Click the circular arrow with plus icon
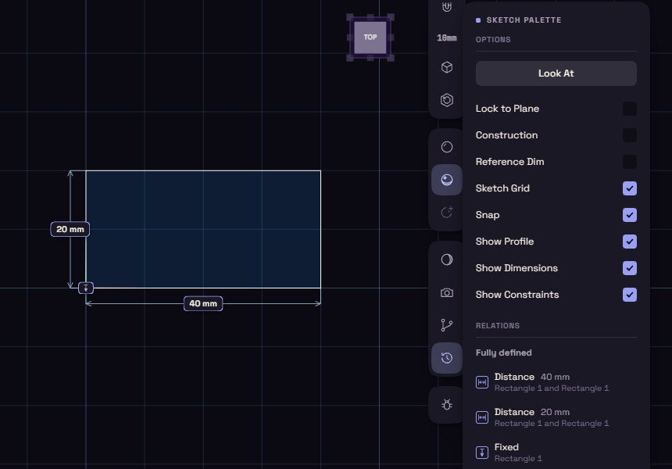The image size is (672, 469). click(447, 212)
